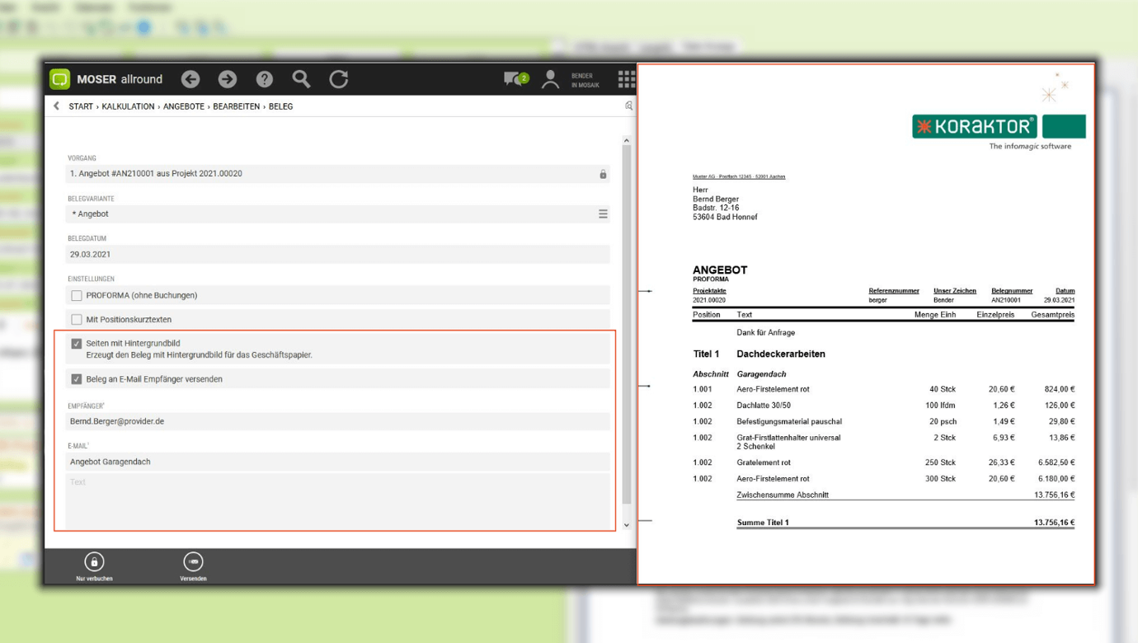The width and height of the screenshot is (1138, 643).
Task: Click the MOSER allround logo icon
Action: [x=60, y=79]
